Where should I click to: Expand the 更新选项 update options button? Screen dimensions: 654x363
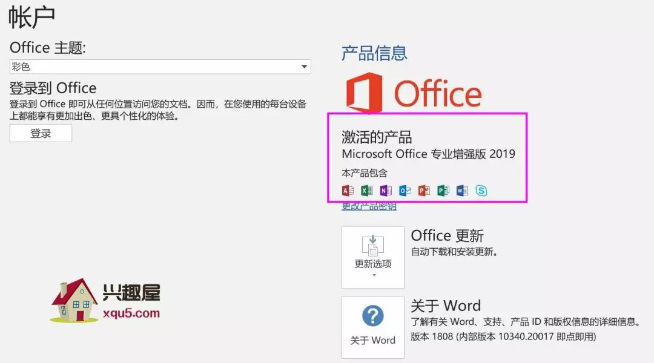coord(373,257)
